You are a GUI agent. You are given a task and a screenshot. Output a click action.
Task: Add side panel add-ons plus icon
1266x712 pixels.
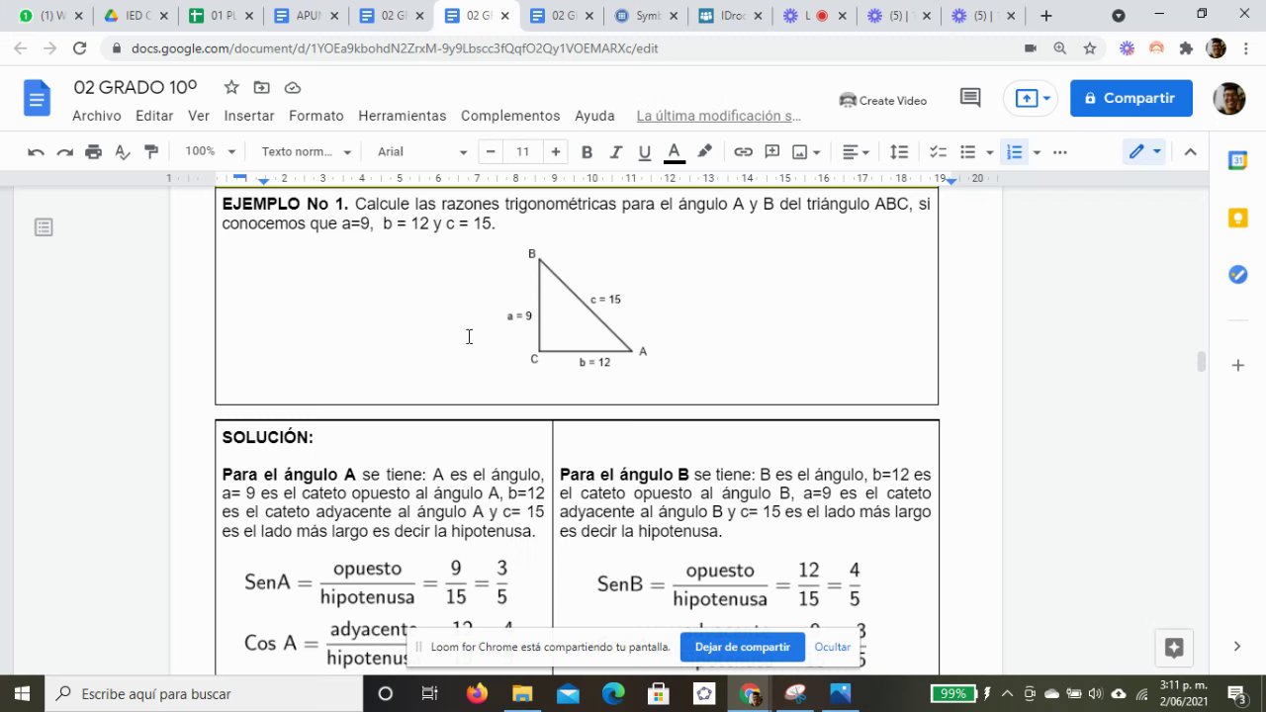coord(1237,366)
